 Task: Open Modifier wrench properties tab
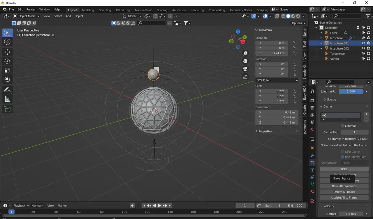tap(312, 156)
